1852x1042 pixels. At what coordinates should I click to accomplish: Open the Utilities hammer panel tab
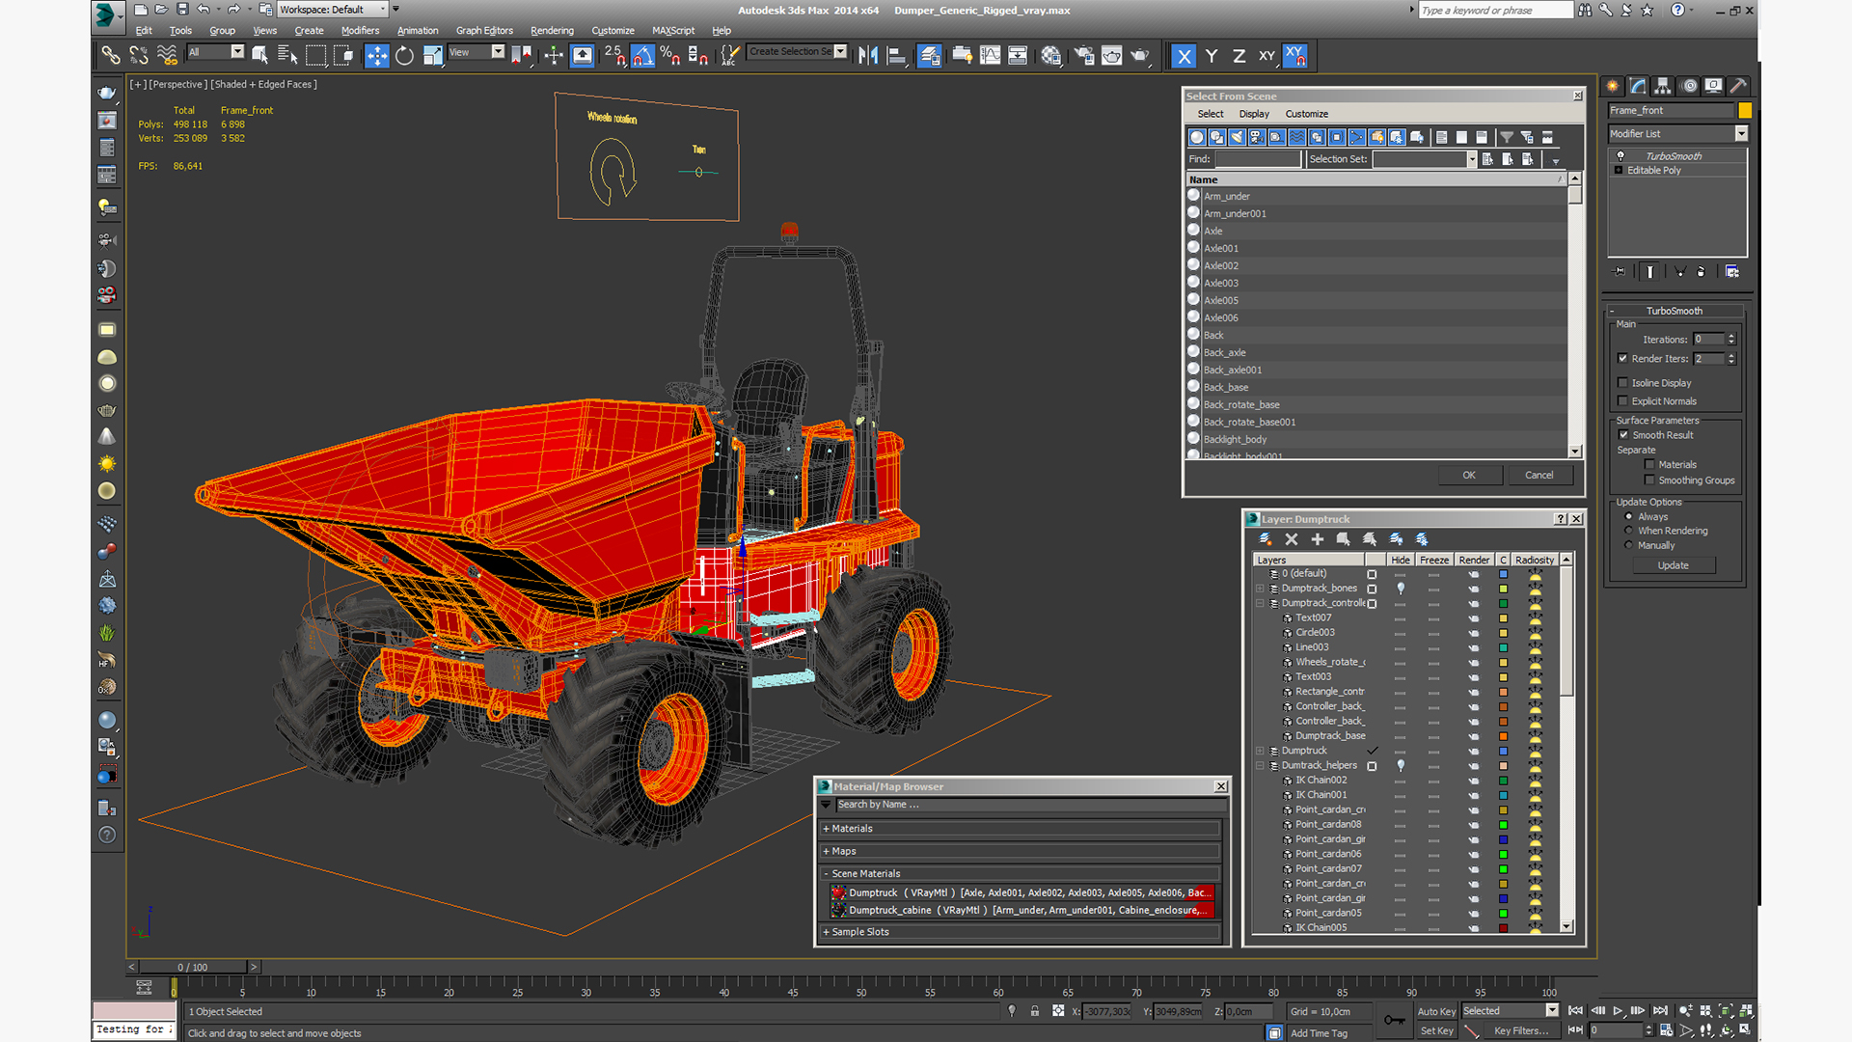click(1738, 86)
